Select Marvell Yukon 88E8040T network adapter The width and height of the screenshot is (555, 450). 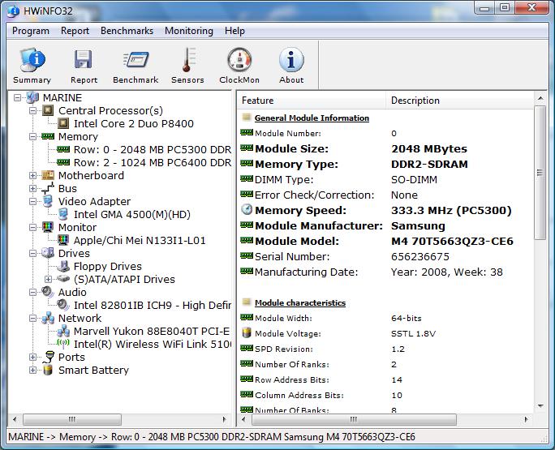[152, 331]
